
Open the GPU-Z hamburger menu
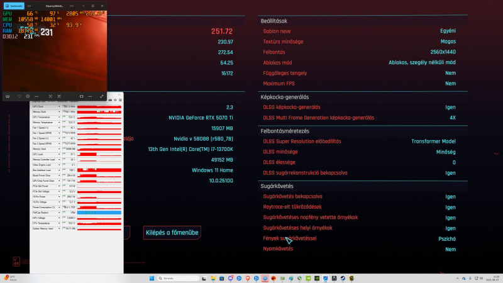120,100
